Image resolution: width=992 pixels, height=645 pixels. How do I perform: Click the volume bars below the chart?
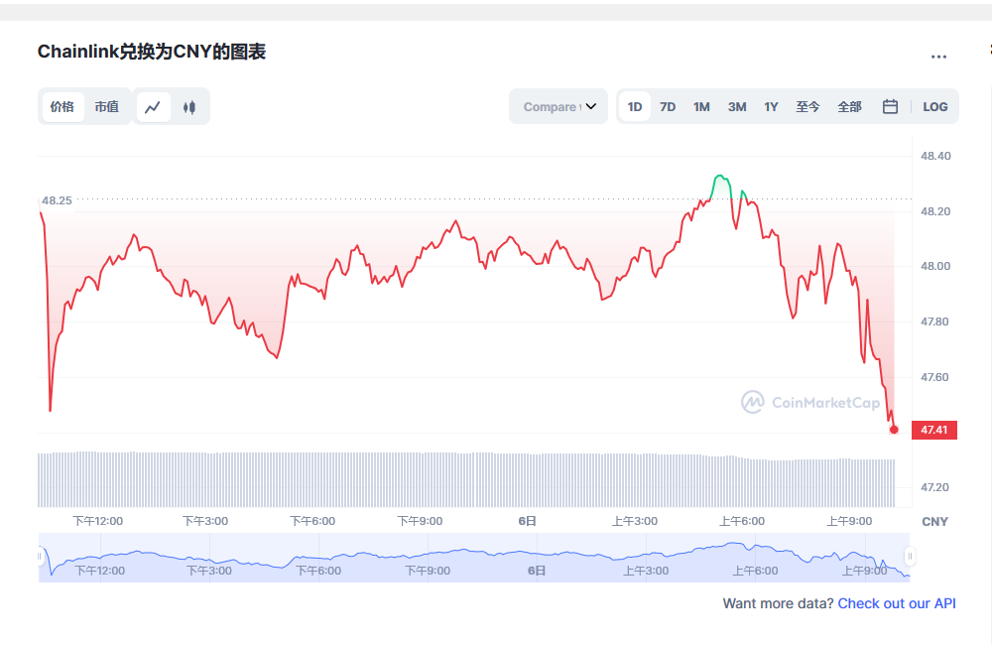point(466,479)
